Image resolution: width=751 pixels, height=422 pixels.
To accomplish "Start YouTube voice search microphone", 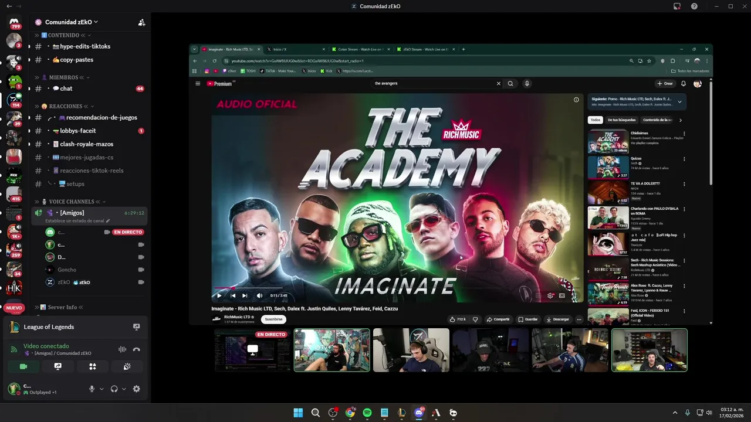I will [x=527, y=84].
